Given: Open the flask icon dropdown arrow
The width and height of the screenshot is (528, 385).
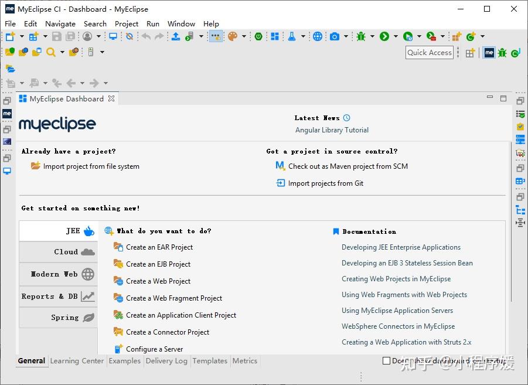Looking at the screenshot, I should pos(303,36).
